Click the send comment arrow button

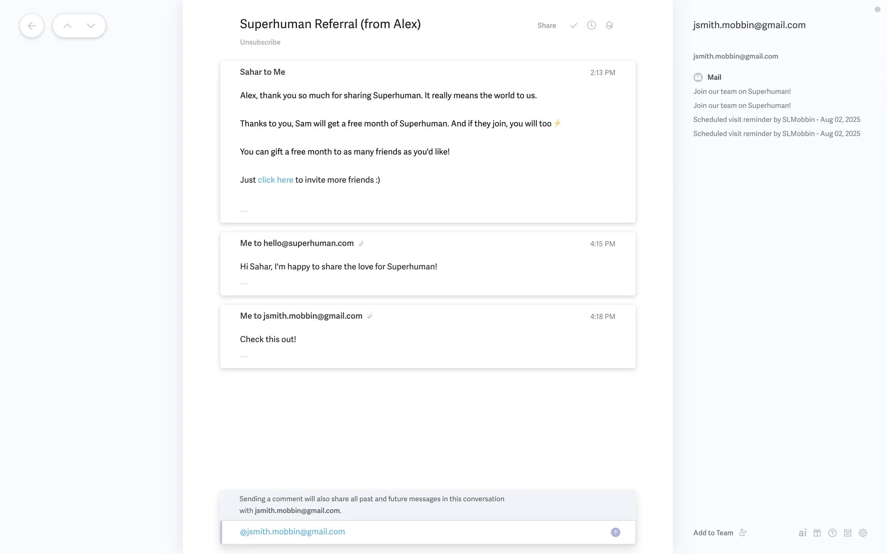615,532
